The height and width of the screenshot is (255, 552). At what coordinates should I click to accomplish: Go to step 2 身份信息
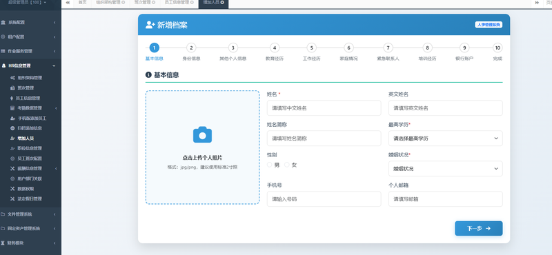191,48
